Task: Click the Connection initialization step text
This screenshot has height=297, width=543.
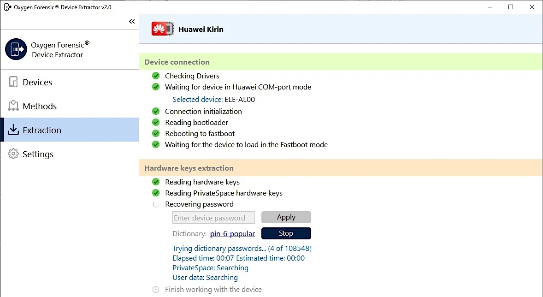Action: tap(203, 111)
